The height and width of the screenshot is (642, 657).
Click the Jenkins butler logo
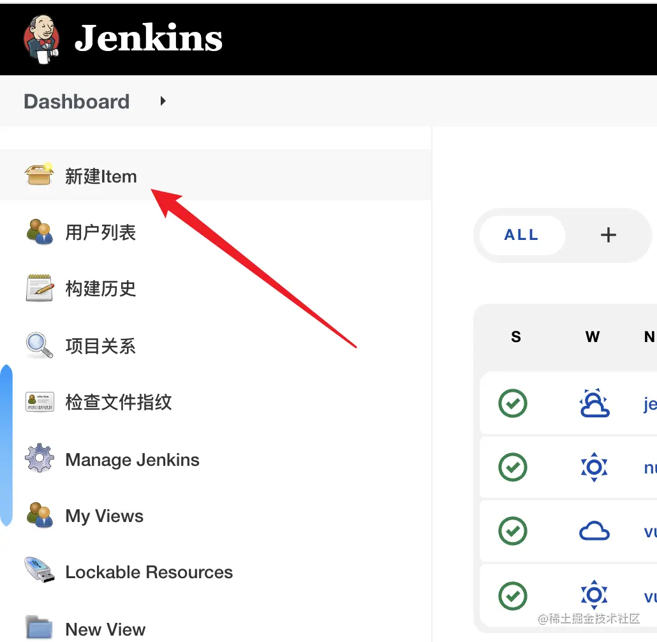click(x=41, y=40)
